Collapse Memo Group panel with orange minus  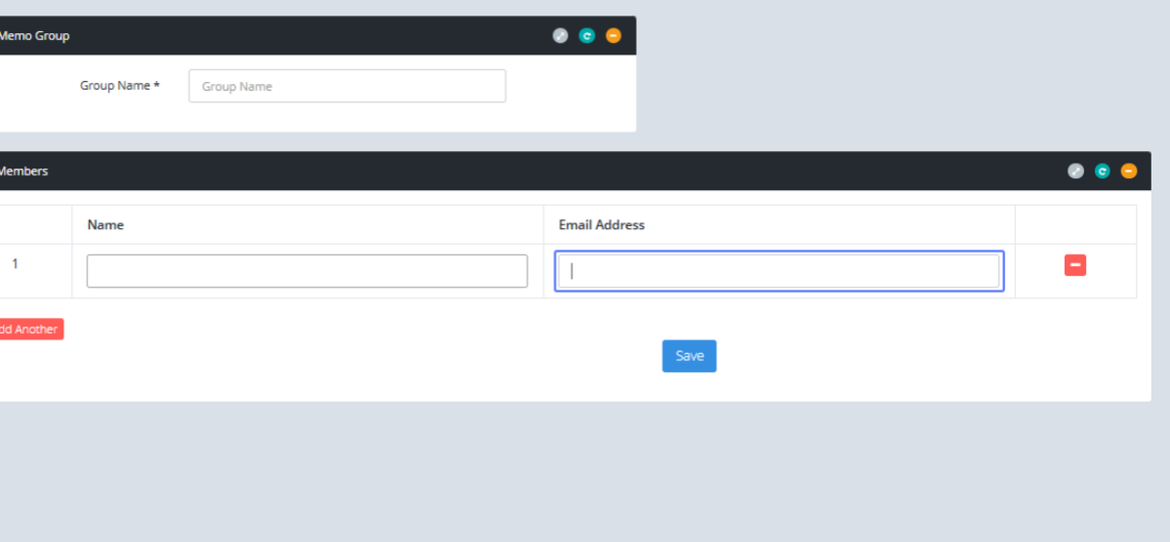click(x=612, y=36)
